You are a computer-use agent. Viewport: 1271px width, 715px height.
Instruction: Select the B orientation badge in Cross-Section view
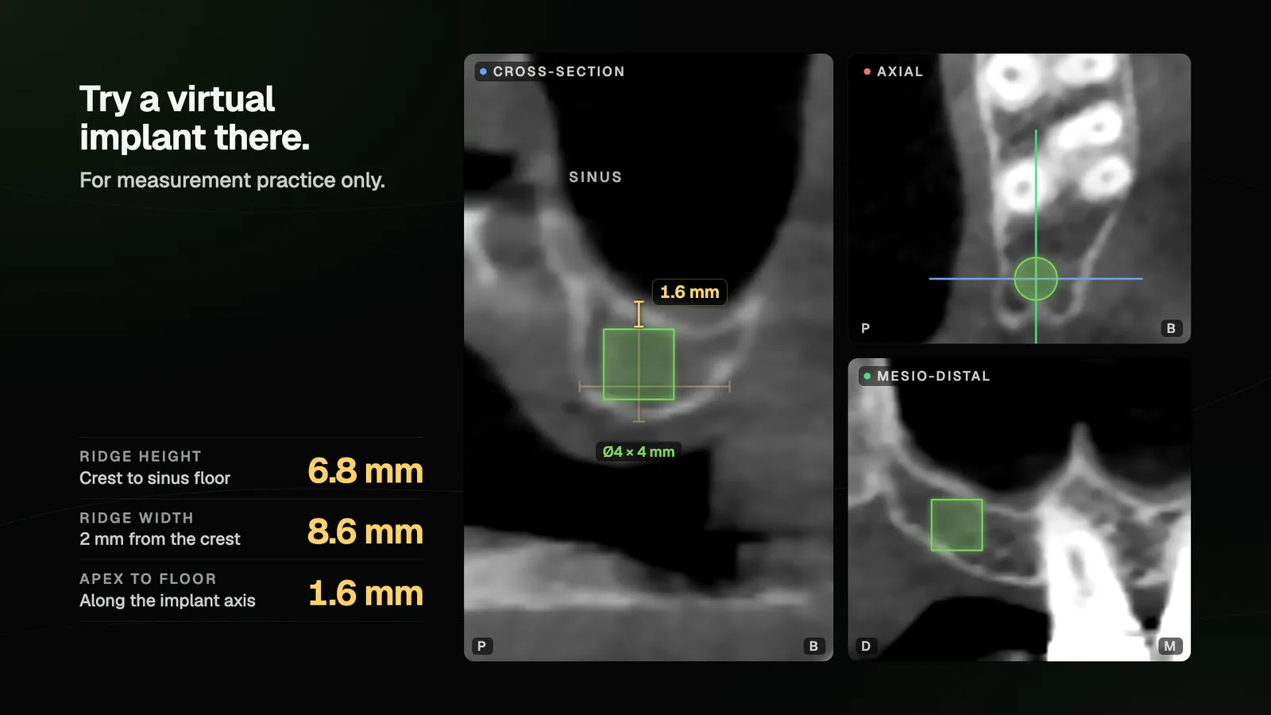pyautogui.click(x=813, y=646)
